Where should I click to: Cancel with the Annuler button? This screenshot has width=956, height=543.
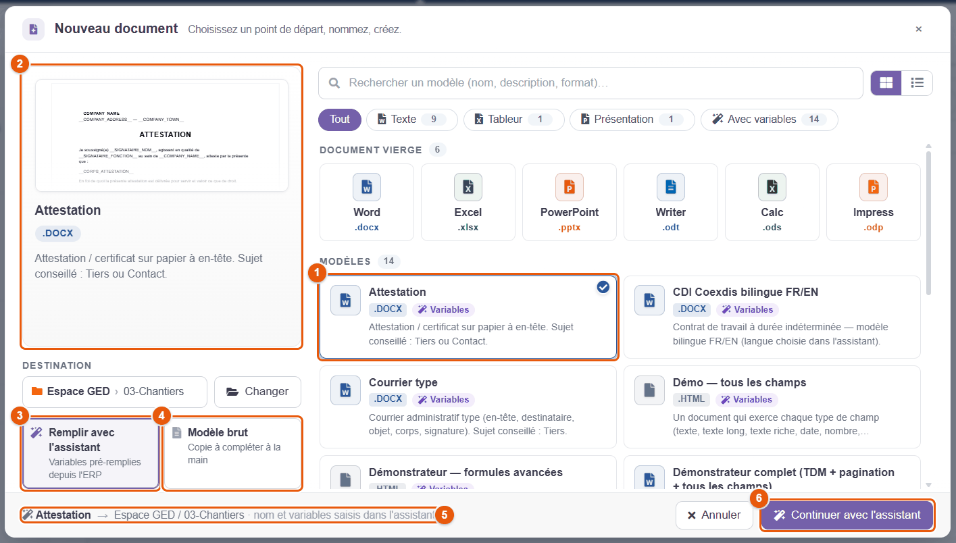pos(714,515)
